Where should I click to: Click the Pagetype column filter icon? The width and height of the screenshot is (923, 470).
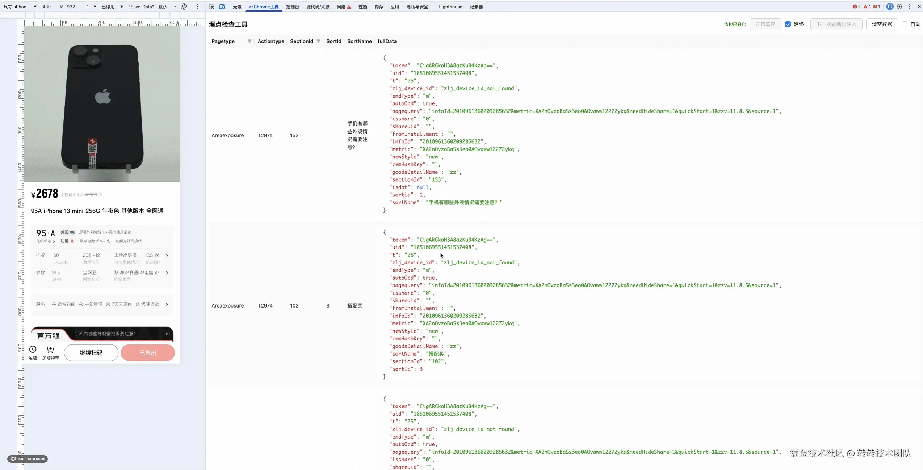(x=249, y=41)
